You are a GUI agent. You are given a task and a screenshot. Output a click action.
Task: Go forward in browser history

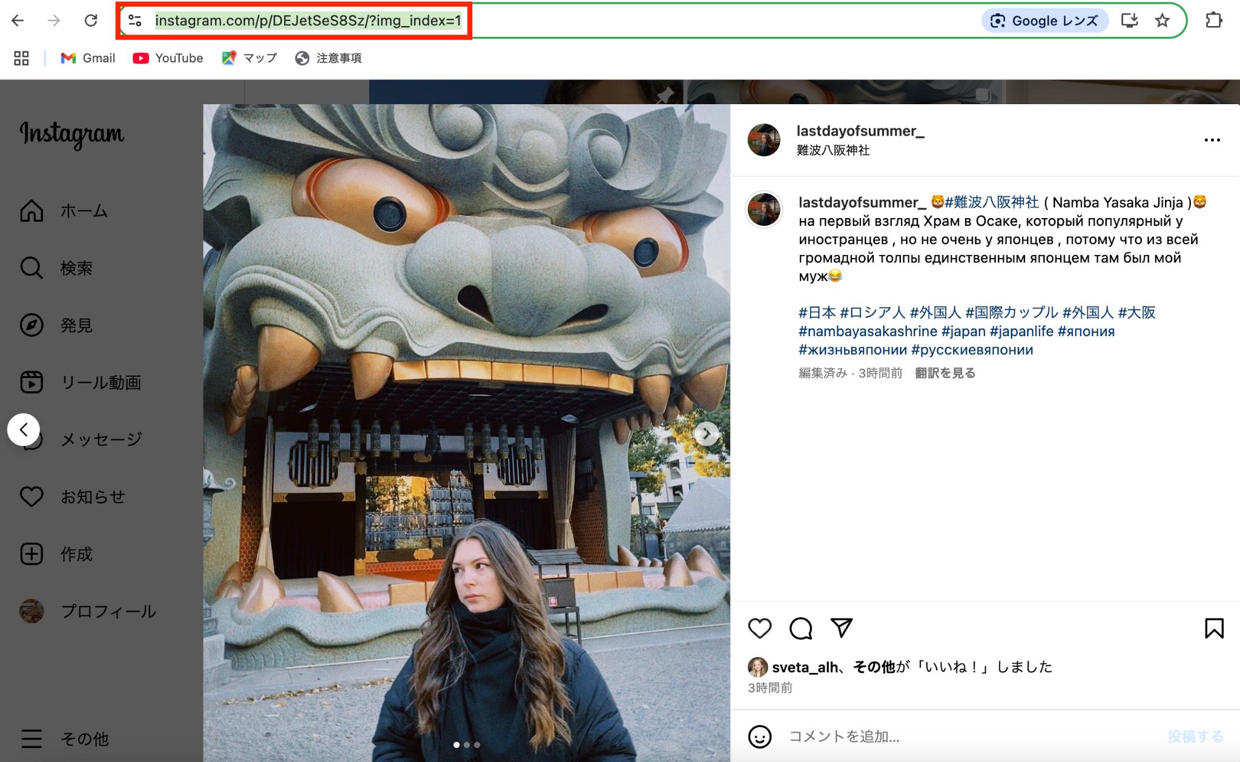54,21
